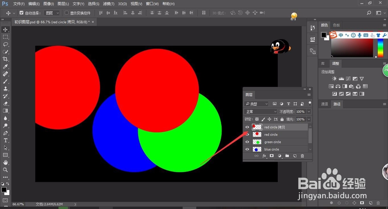Image resolution: width=388 pixels, height=209 pixels.
Task: Open layer style fx menu in Layers panel
Action: (x=264, y=156)
